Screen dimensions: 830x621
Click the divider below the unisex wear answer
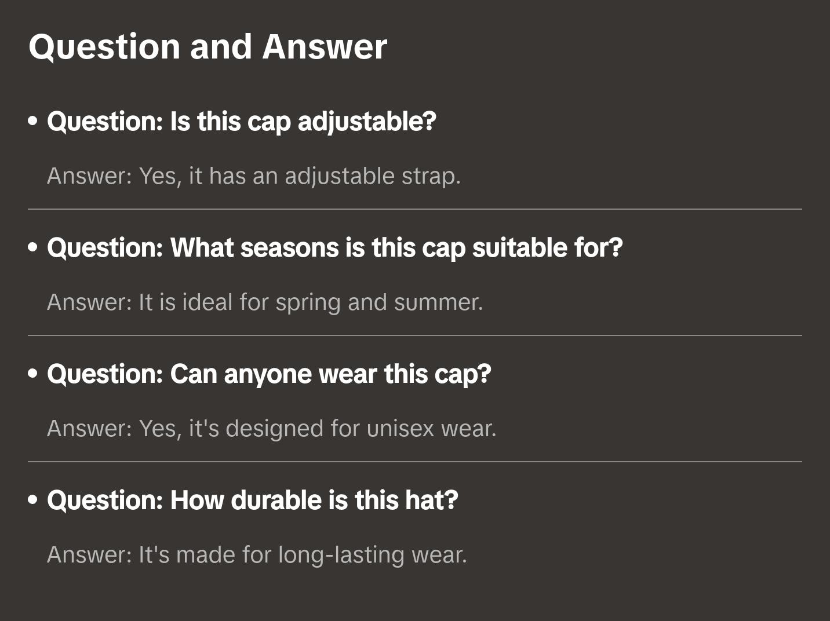click(x=415, y=462)
